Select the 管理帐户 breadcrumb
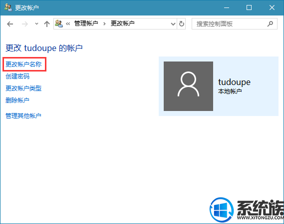Image resolution: width=284 pixels, height=224 pixels. (86, 23)
